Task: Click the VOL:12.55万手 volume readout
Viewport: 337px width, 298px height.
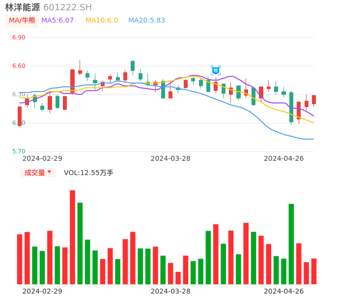Action: pyautogui.click(x=88, y=173)
